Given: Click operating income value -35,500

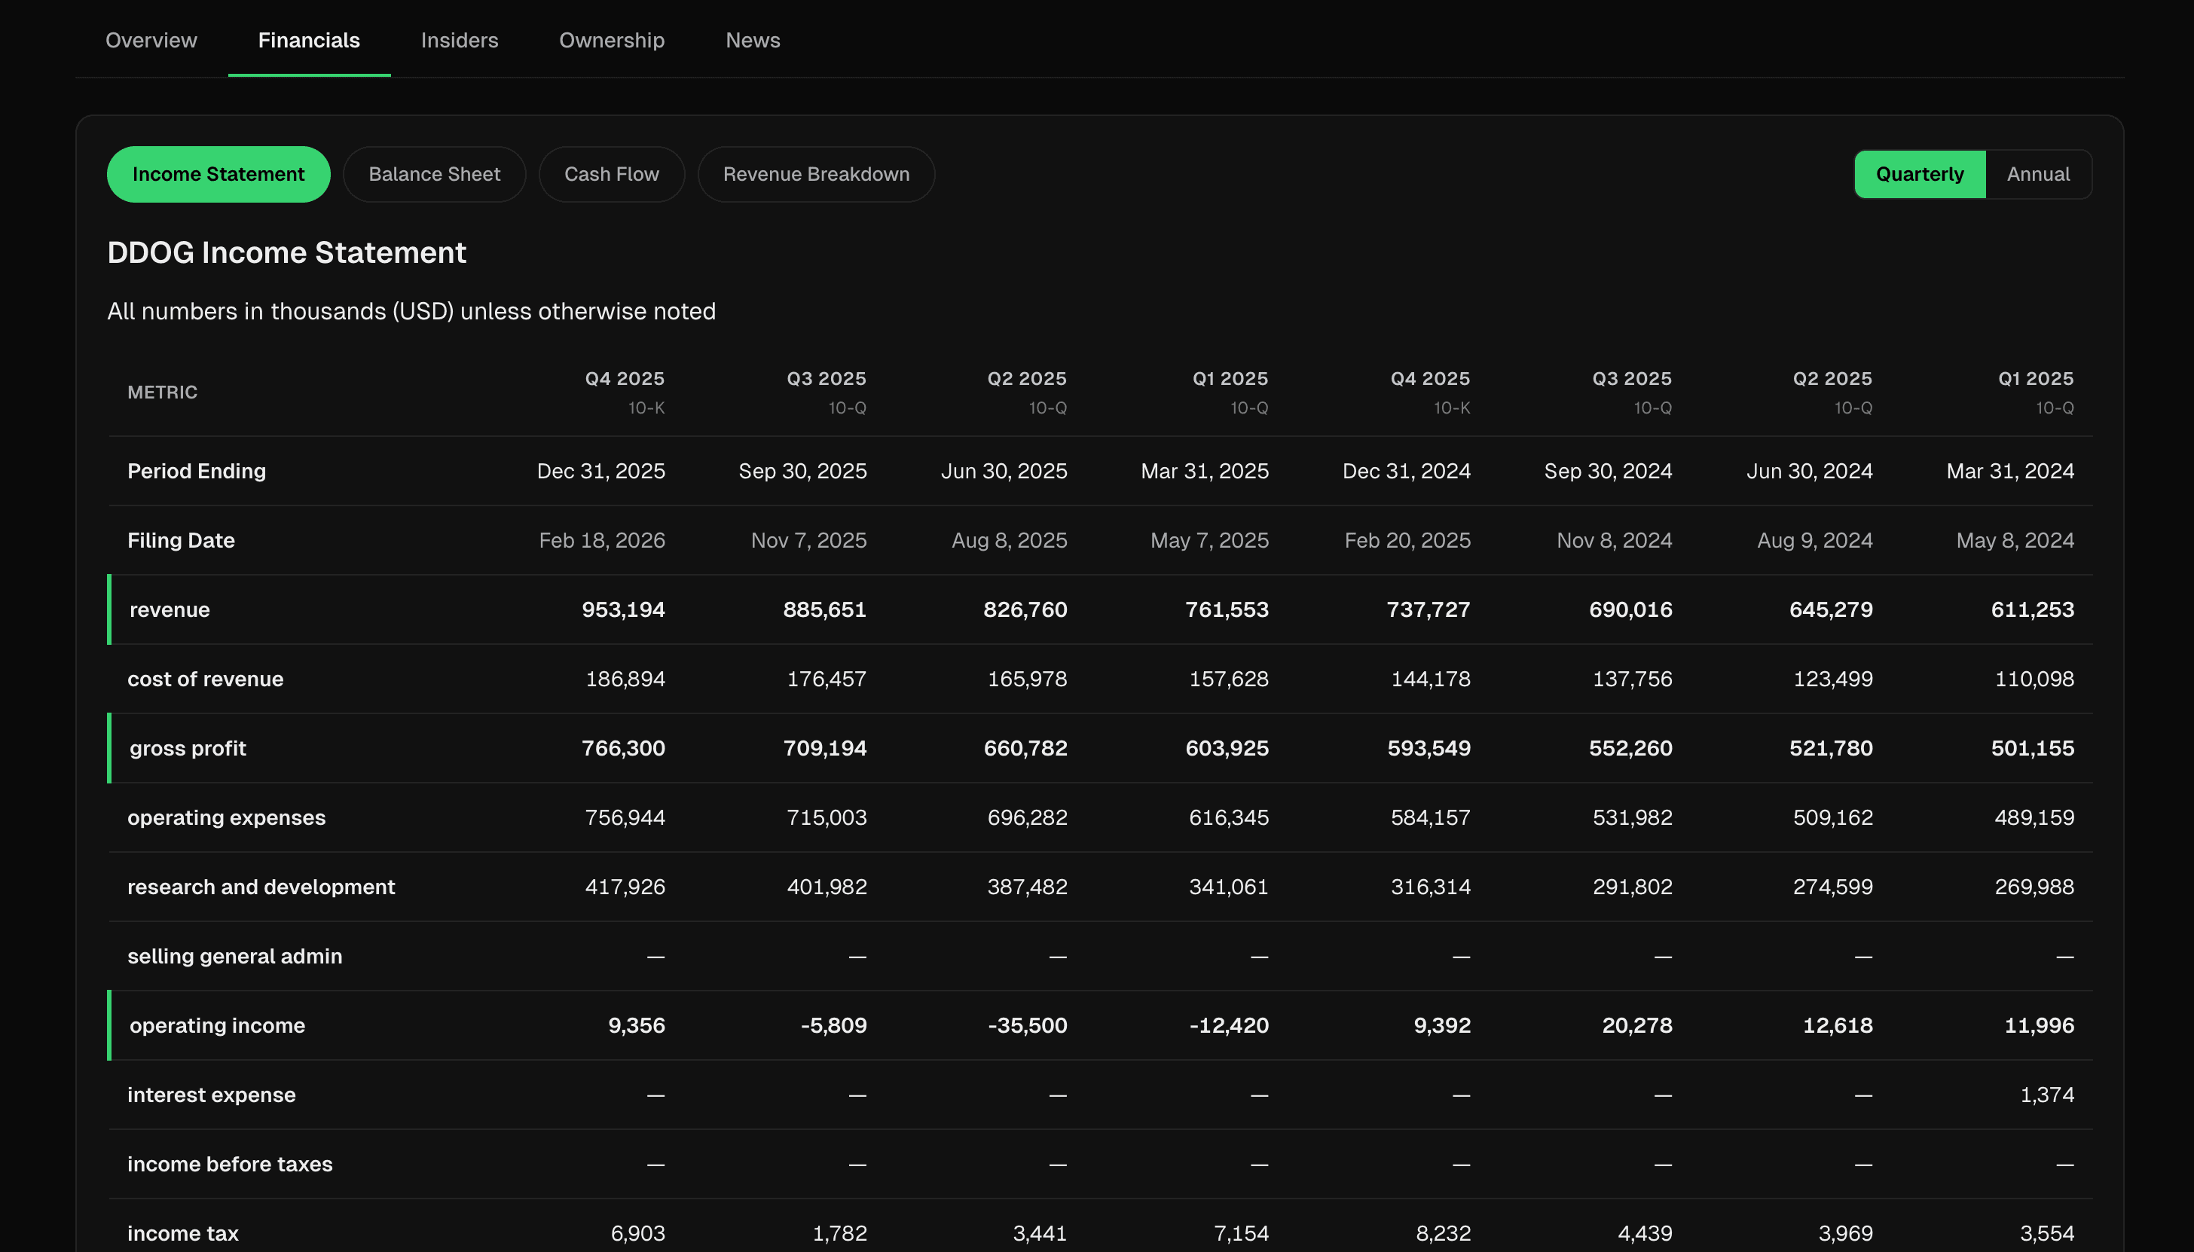Looking at the screenshot, I should (1028, 1025).
